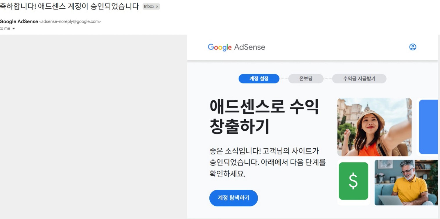Viewport: 440px width, 219px height.
Task: Click the green dollar sign tile
Action: pos(353,181)
